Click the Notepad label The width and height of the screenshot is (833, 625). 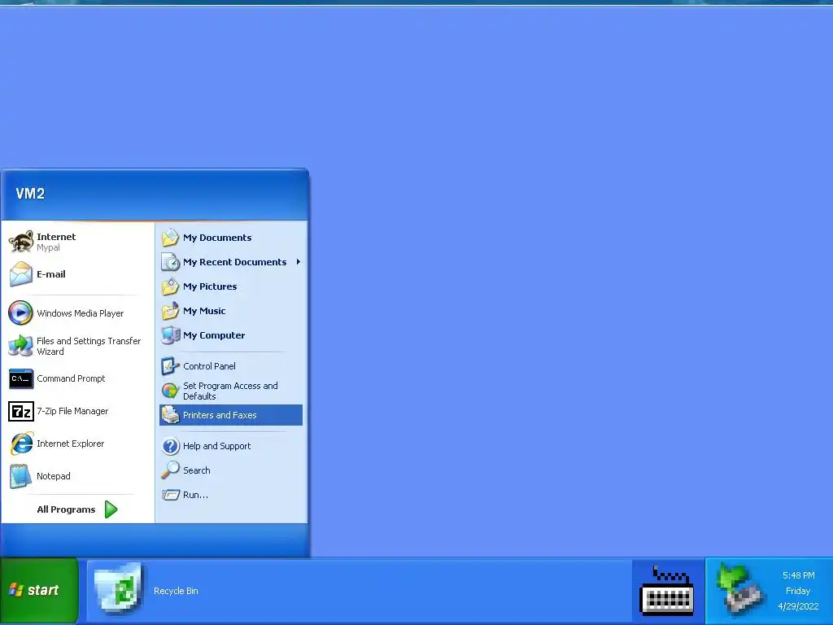54,476
